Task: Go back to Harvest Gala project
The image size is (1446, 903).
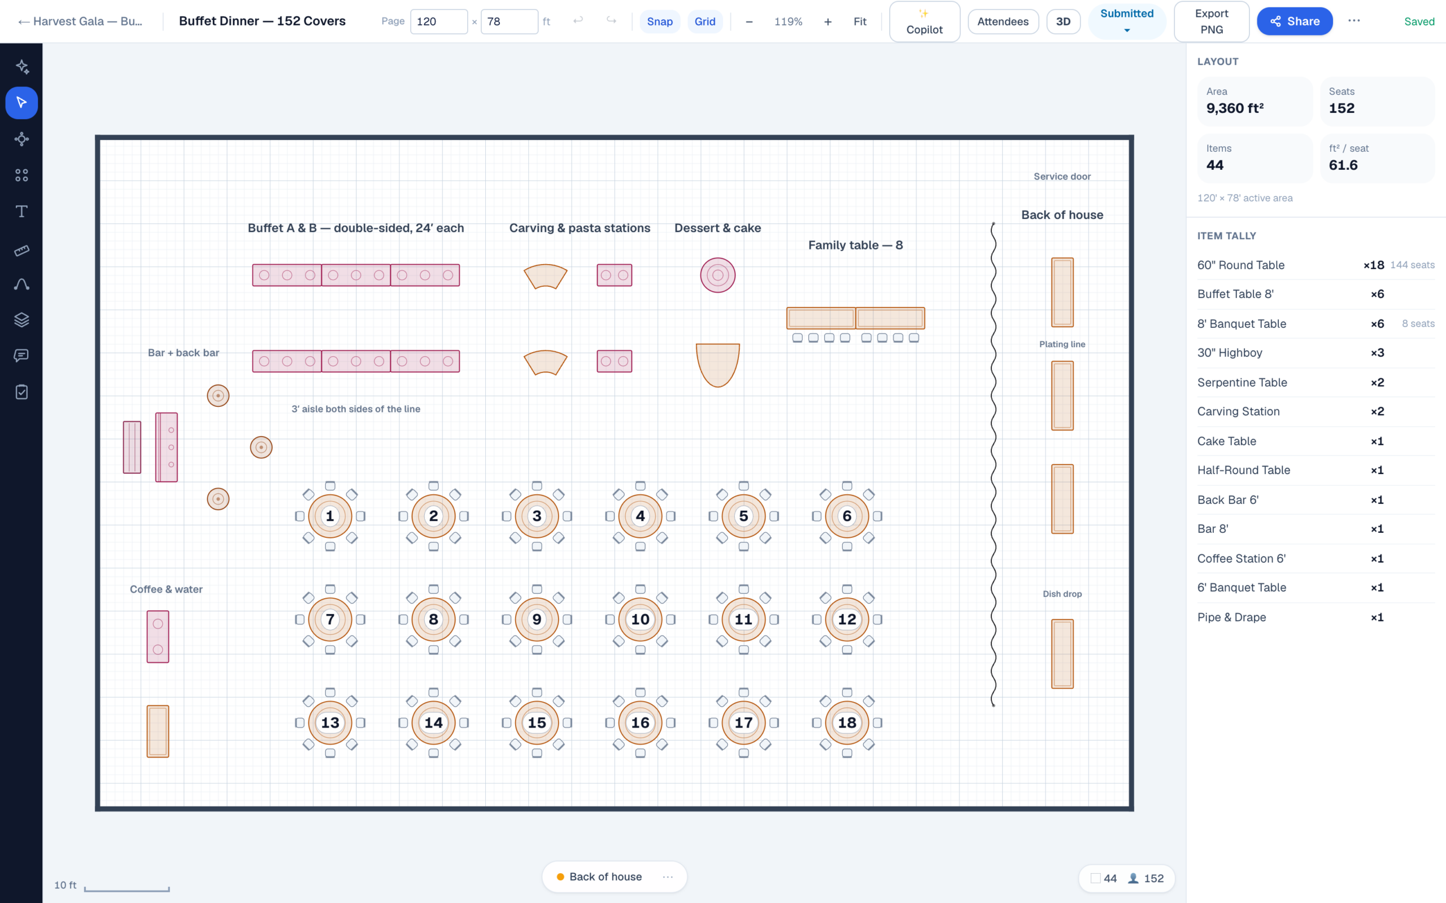Action: [x=81, y=21]
